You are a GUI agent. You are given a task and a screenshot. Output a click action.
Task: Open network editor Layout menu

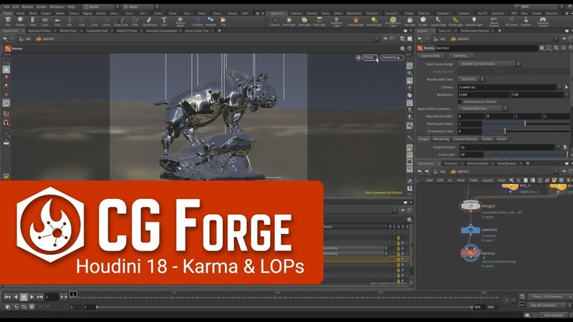488,180
